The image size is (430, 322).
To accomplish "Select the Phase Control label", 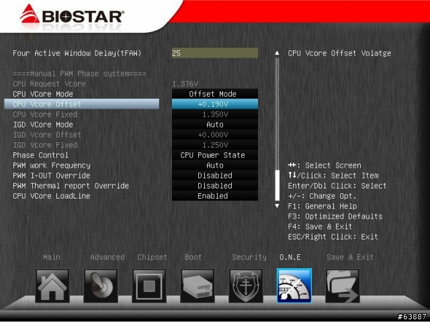I will 40,155.
